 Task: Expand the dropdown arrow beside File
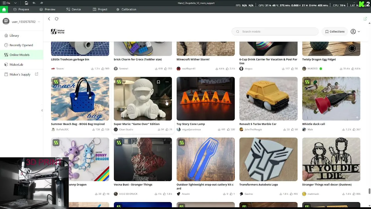coord(15,3)
